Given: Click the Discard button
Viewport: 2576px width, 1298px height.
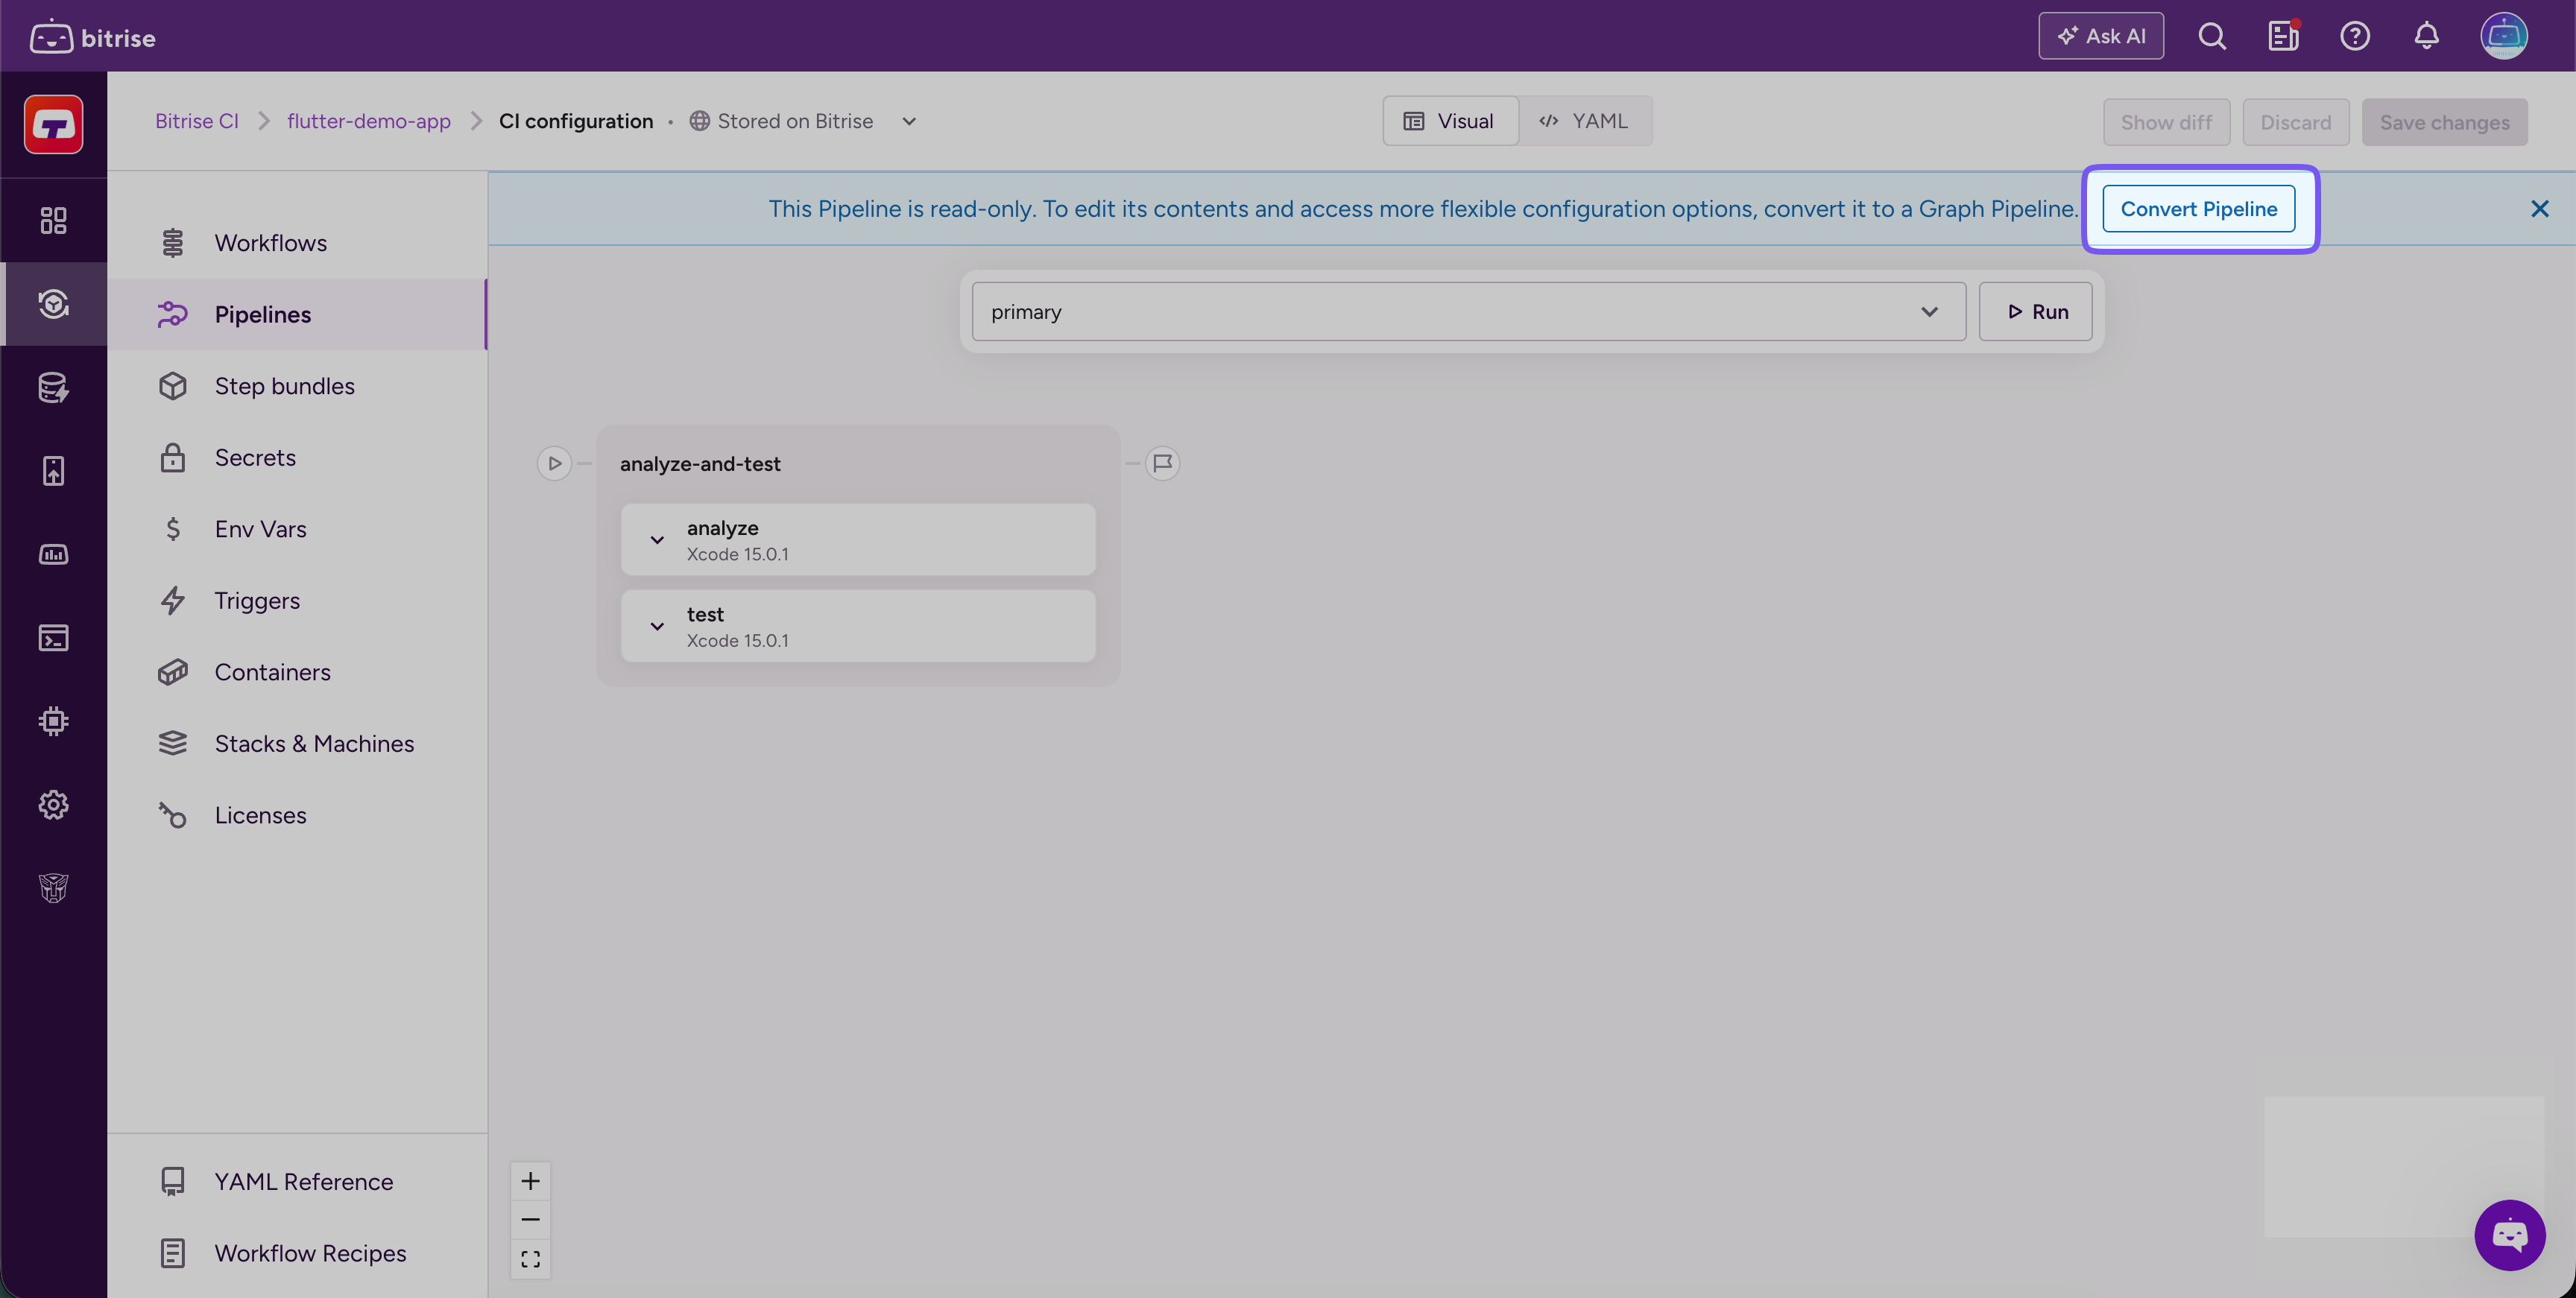Looking at the screenshot, I should (x=2296, y=122).
